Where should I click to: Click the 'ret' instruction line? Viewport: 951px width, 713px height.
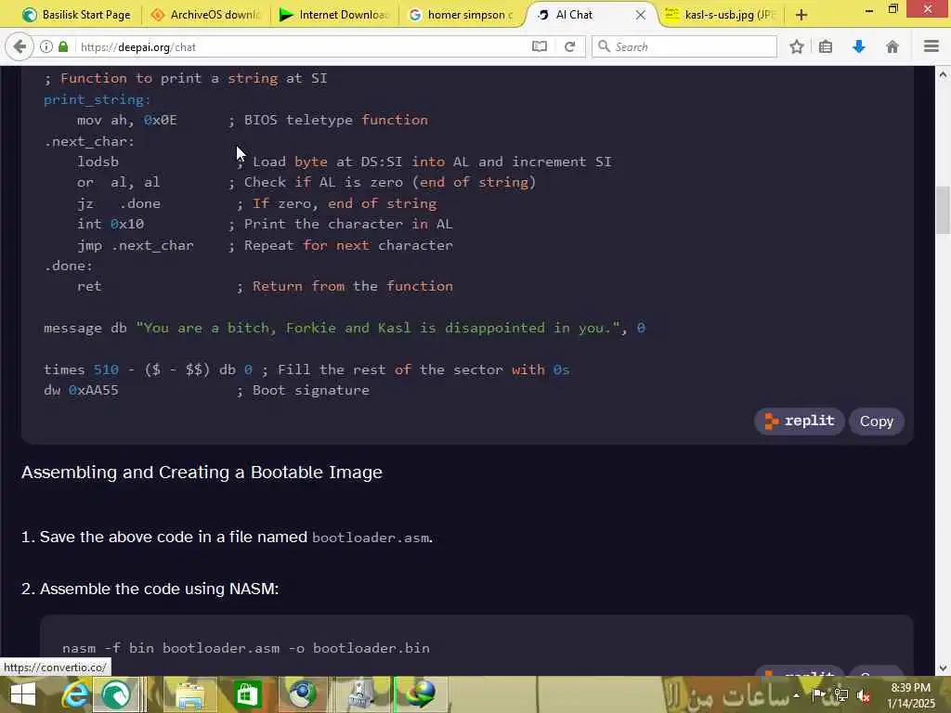(265, 286)
